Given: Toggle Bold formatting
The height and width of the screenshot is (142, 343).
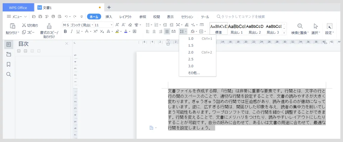Looking at the screenshot, I should point(65,31).
